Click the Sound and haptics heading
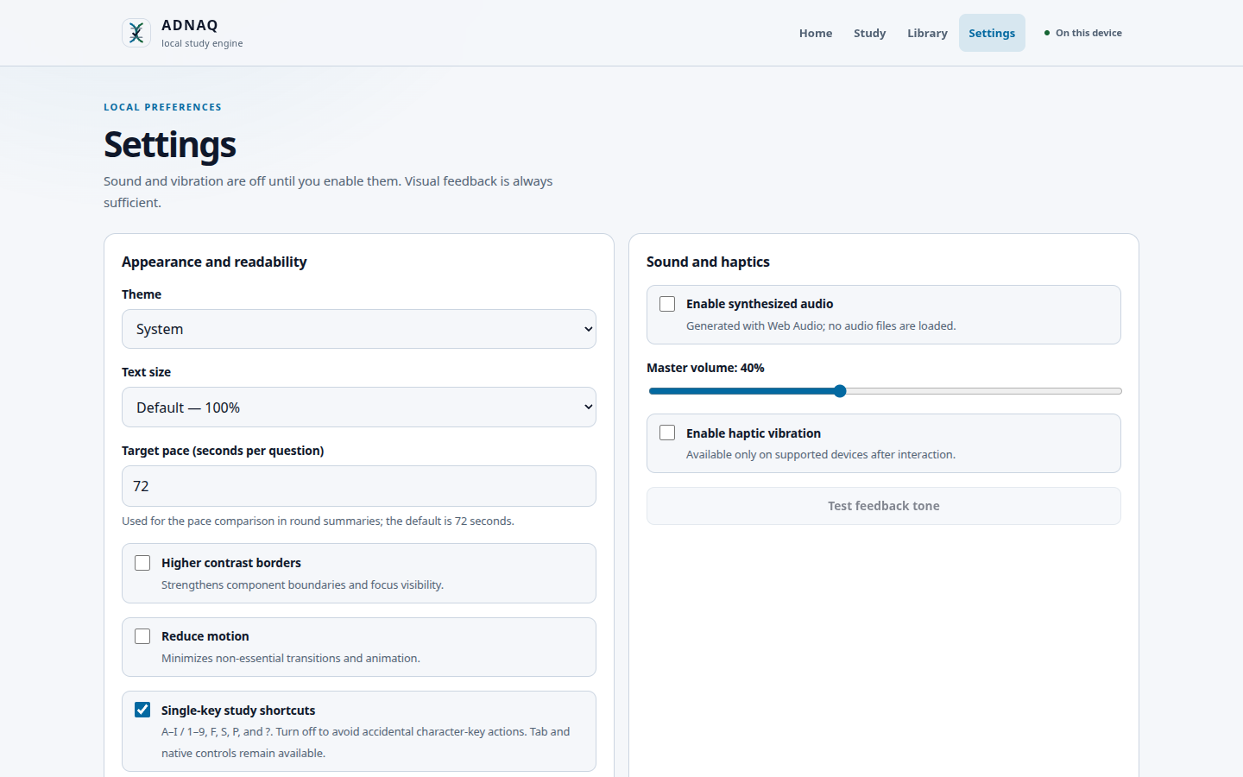1243x777 pixels. (708, 262)
